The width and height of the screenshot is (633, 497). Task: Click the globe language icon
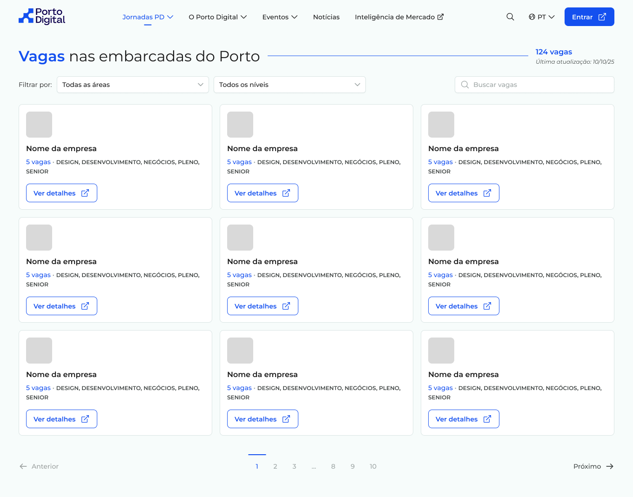click(532, 17)
